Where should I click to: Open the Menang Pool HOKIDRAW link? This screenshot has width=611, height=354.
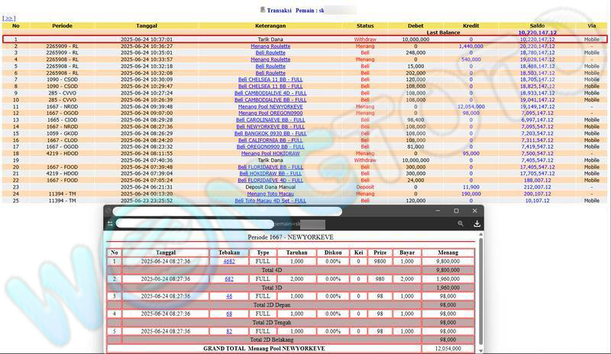click(270, 153)
